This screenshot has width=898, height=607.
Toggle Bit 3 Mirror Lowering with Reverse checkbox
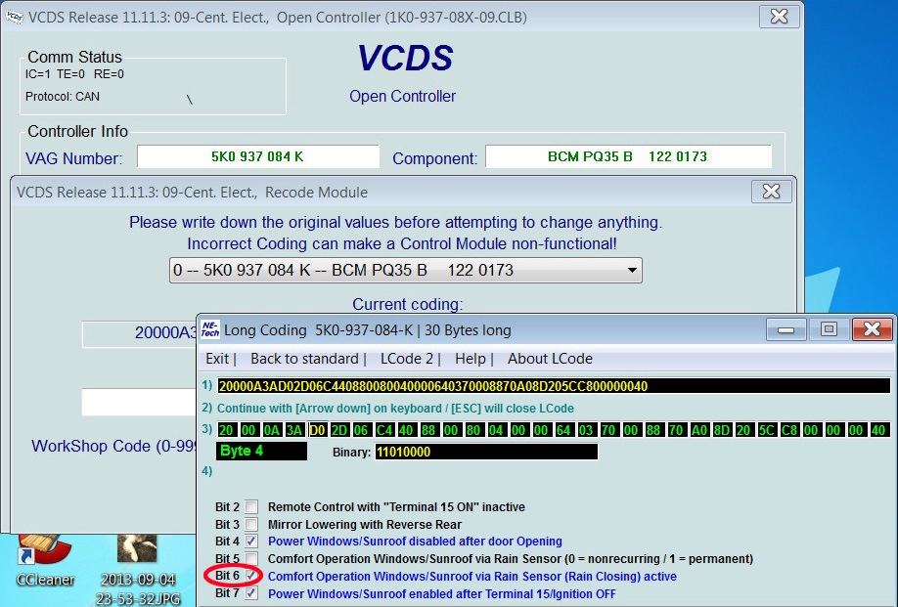[x=251, y=524]
